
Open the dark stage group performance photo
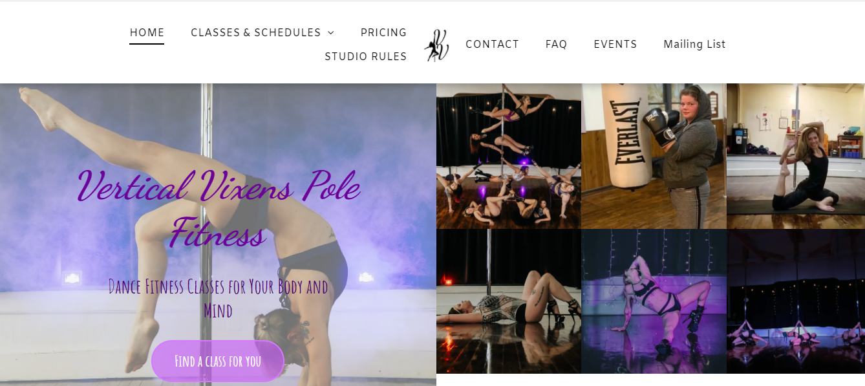pyautogui.click(x=796, y=301)
